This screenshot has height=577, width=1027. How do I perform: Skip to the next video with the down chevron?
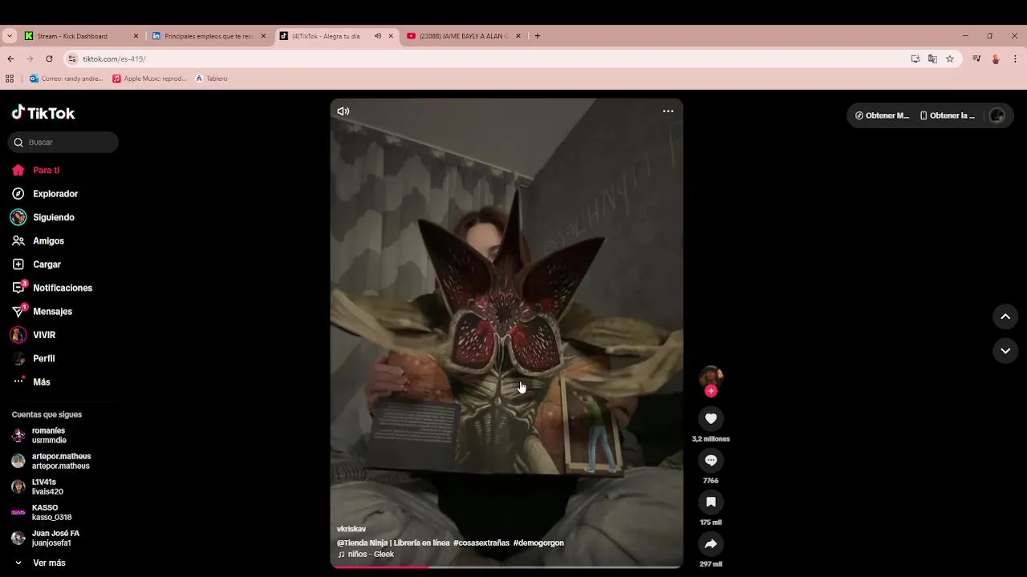[x=1005, y=351]
